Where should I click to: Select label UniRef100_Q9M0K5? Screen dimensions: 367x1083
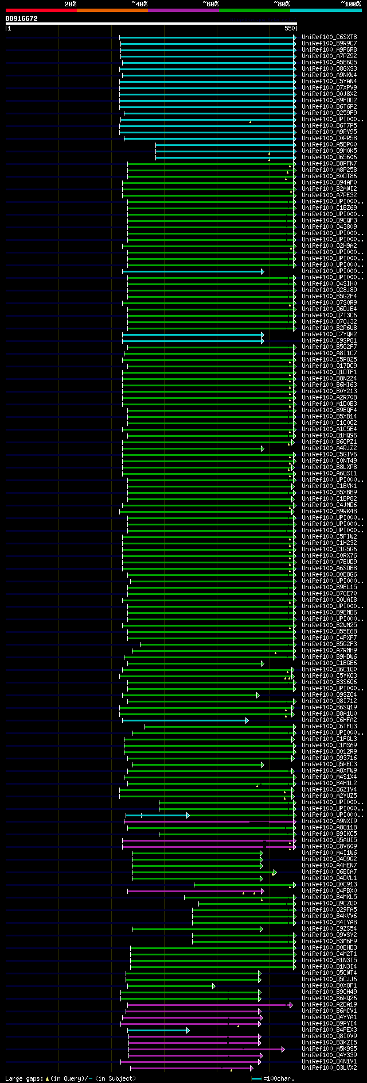pos(329,151)
